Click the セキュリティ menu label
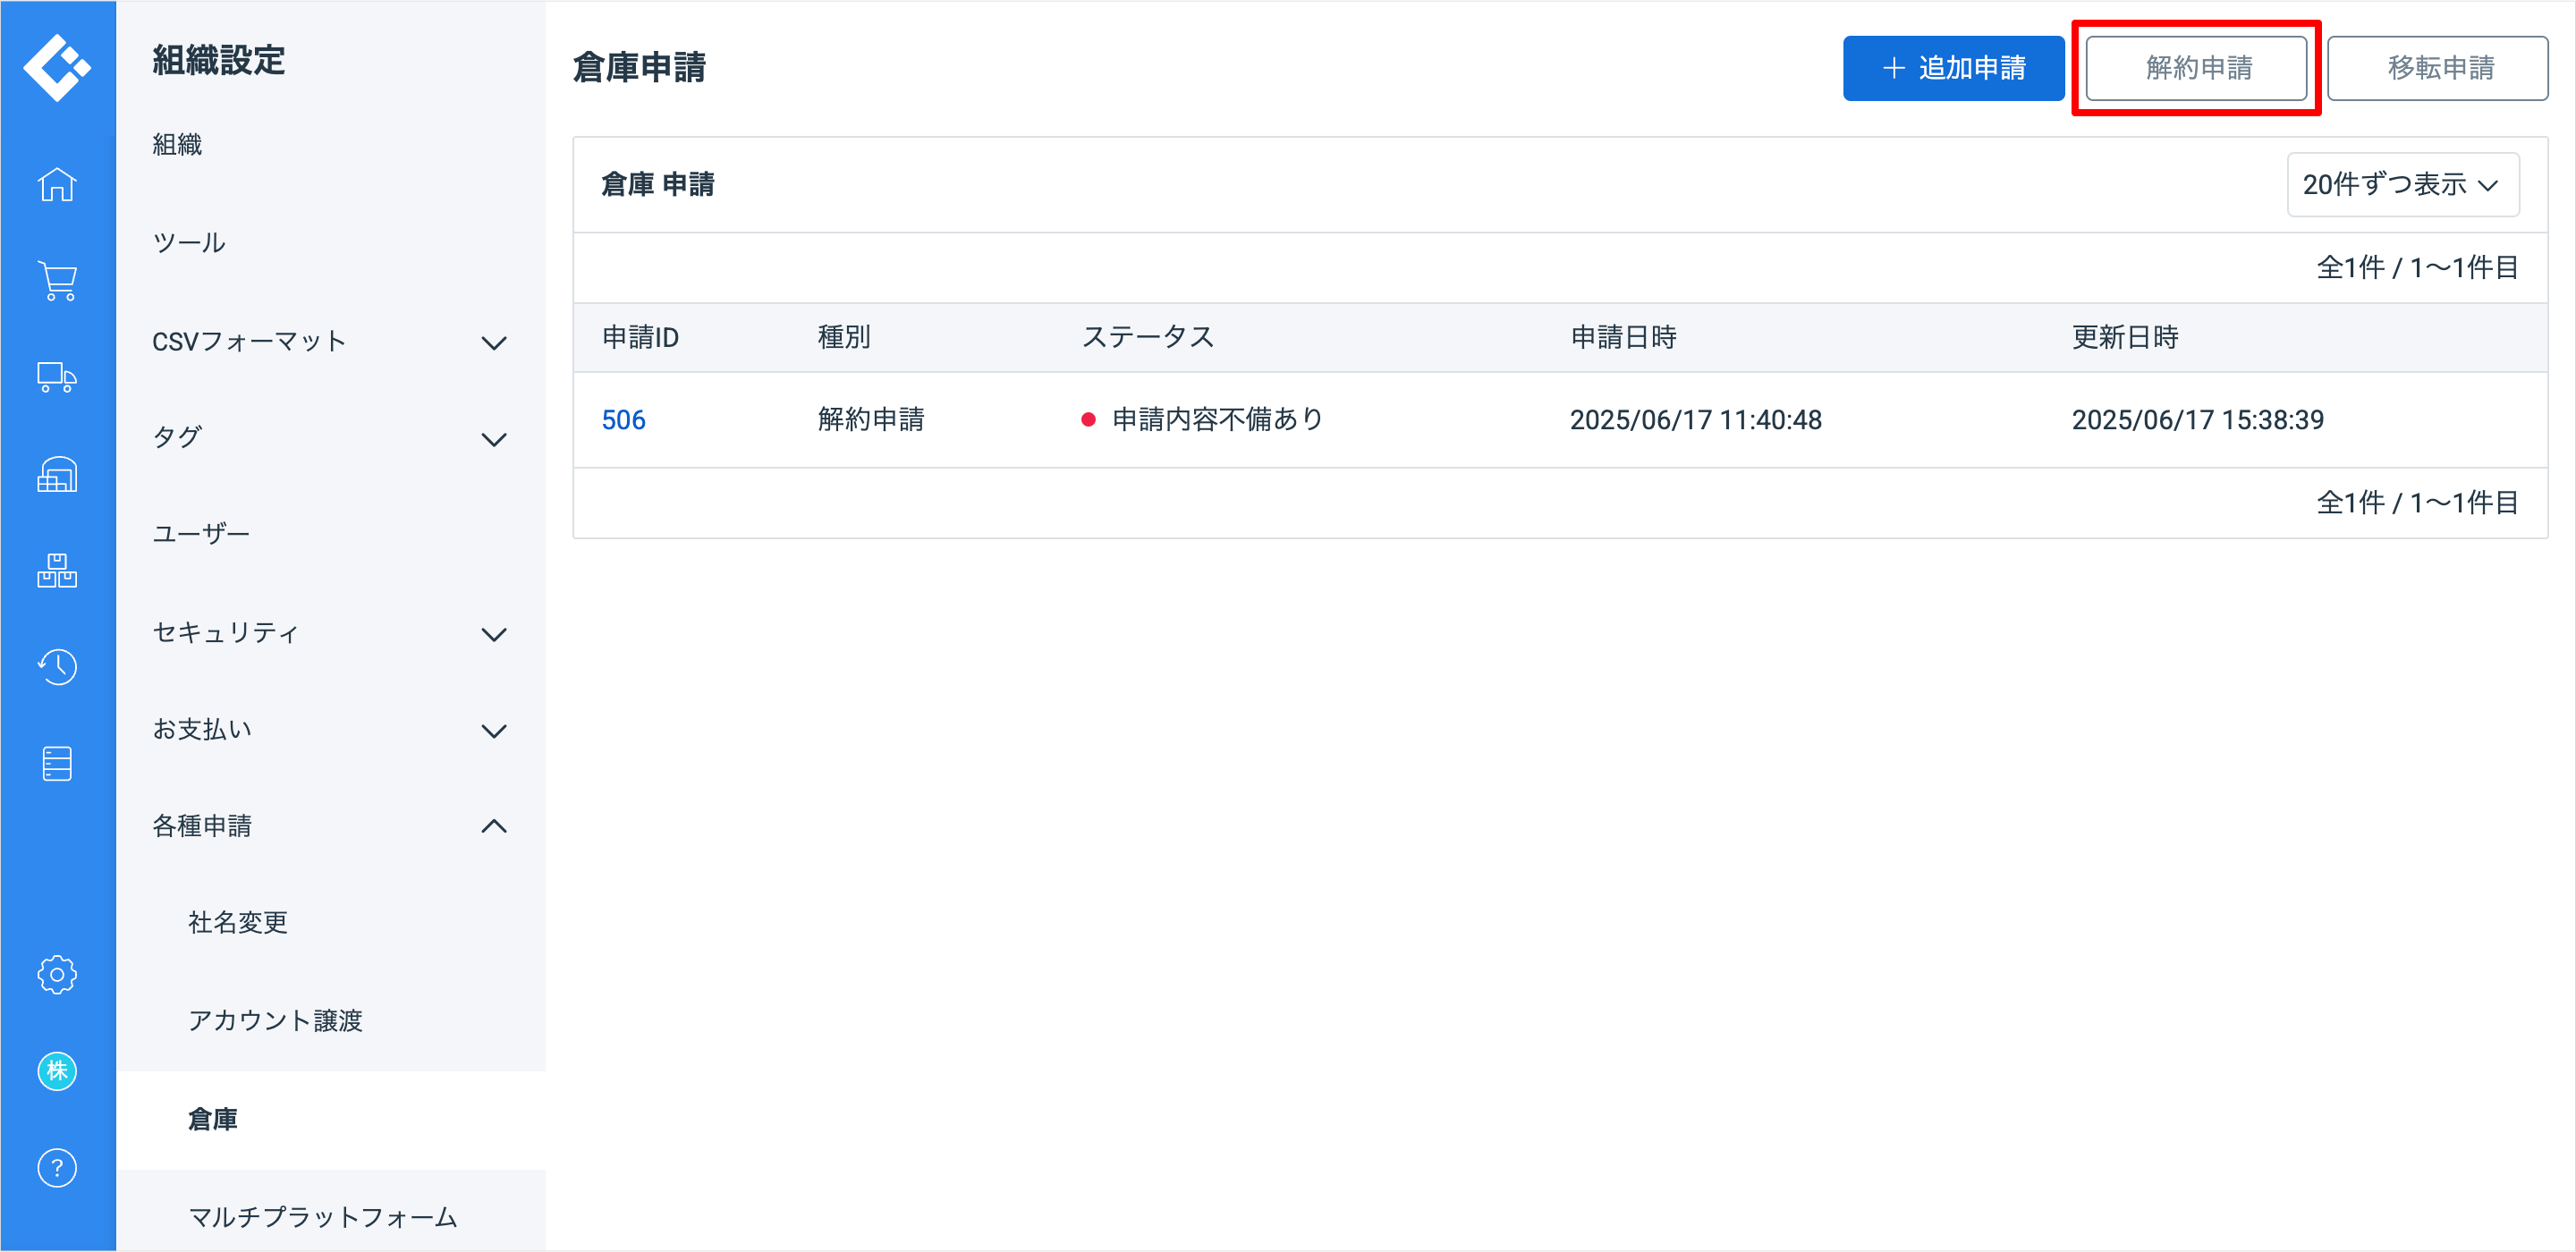Screen dimensions: 2576x1252 (x=226, y=633)
